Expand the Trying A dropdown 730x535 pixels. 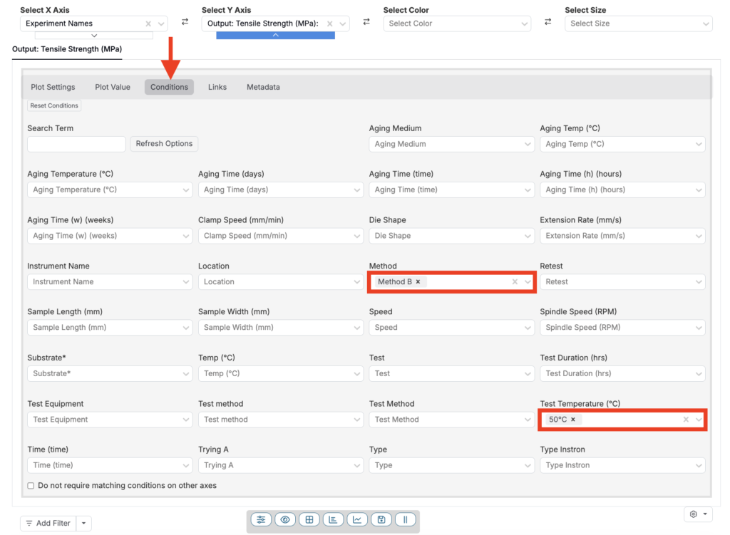pyautogui.click(x=281, y=465)
